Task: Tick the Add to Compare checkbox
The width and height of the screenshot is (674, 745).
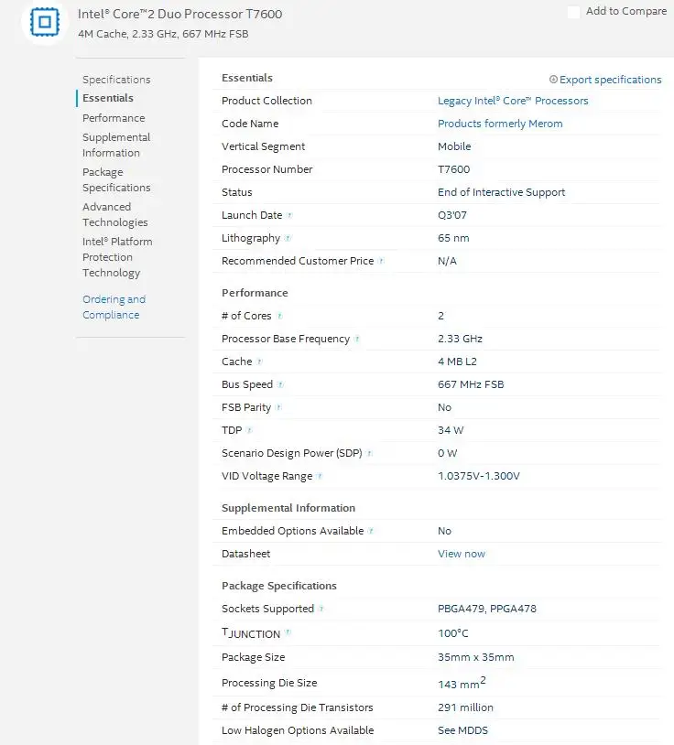Action: coord(574,12)
